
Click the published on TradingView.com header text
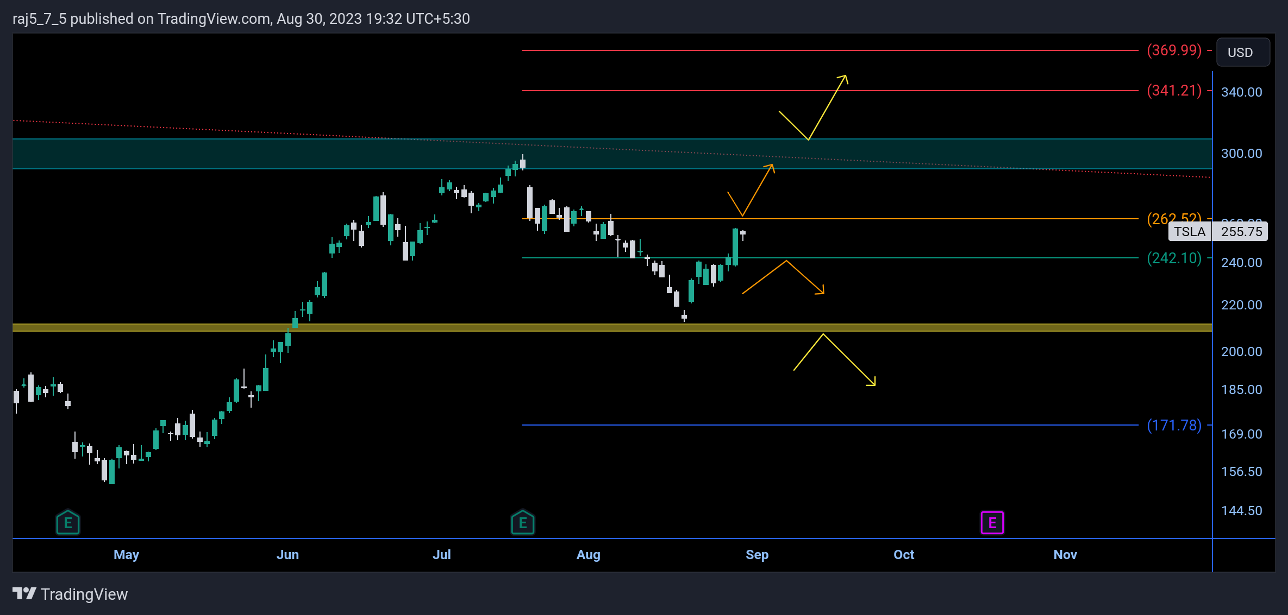click(x=241, y=19)
